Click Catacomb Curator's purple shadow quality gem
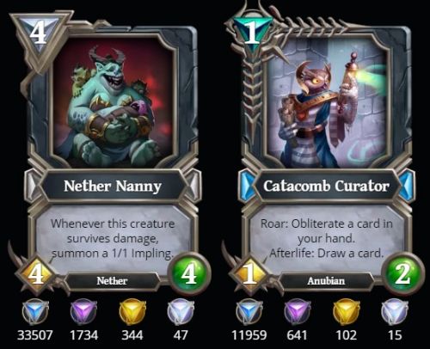 (298, 312)
